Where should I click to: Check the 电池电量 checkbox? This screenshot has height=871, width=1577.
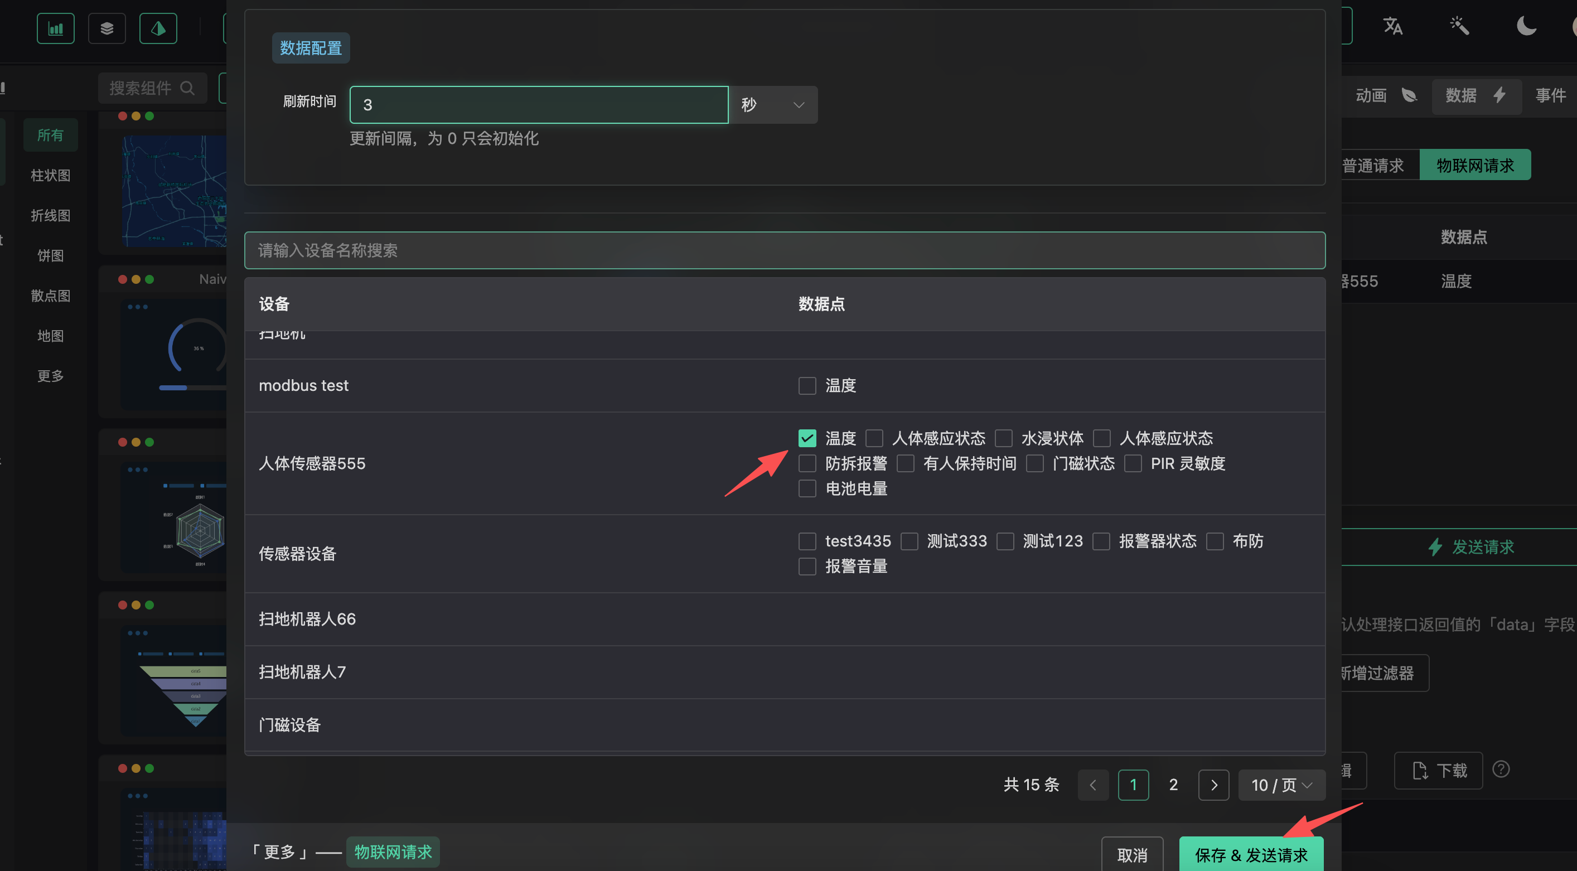point(807,488)
